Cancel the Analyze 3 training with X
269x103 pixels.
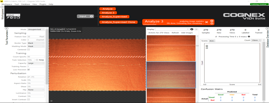pyautogui.click(x=207, y=22)
